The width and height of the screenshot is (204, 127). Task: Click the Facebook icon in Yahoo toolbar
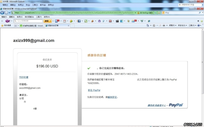pos(79,21)
